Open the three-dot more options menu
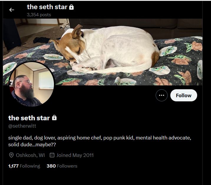The width and height of the screenshot is (211, 185). (x=161, y=95)
